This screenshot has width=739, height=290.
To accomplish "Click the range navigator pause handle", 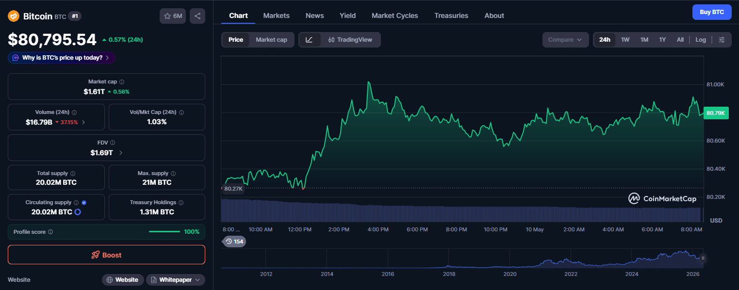I will pyautogui.click(x=703, y=258).
